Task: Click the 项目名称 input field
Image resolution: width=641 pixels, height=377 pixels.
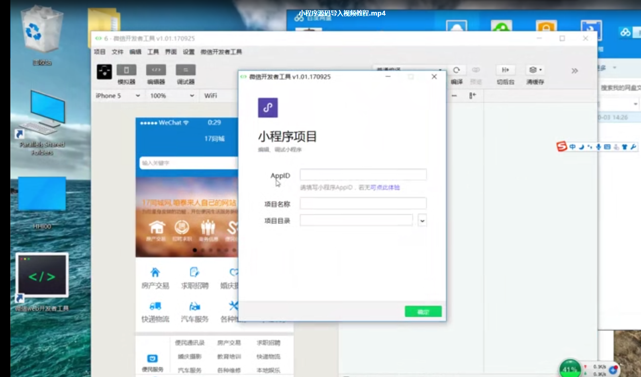Action: [x=363, y=203]
